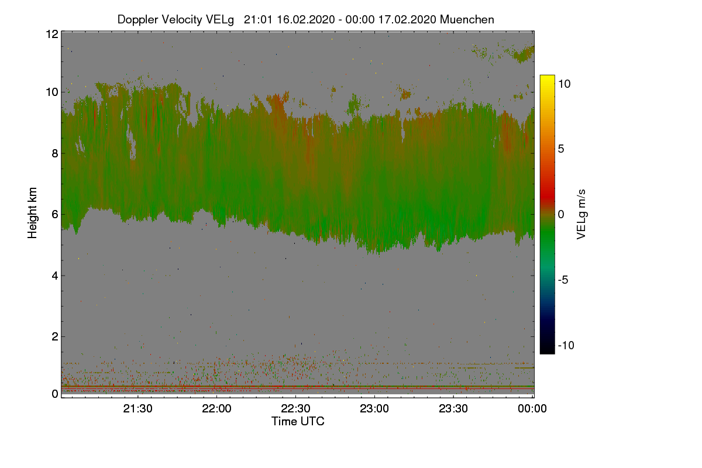
Task: Click the height axis label 12
Action: (x=51, y=34)
